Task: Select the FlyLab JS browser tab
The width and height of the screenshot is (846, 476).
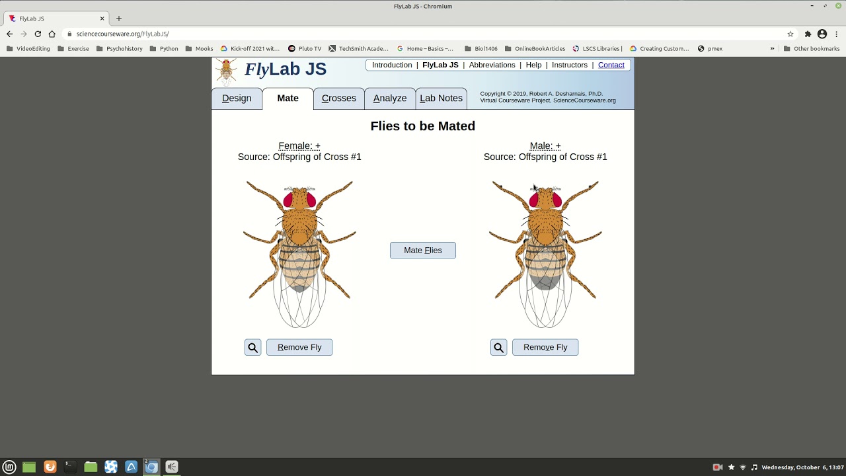Action: pyautogui.click(x=57, y=19)
